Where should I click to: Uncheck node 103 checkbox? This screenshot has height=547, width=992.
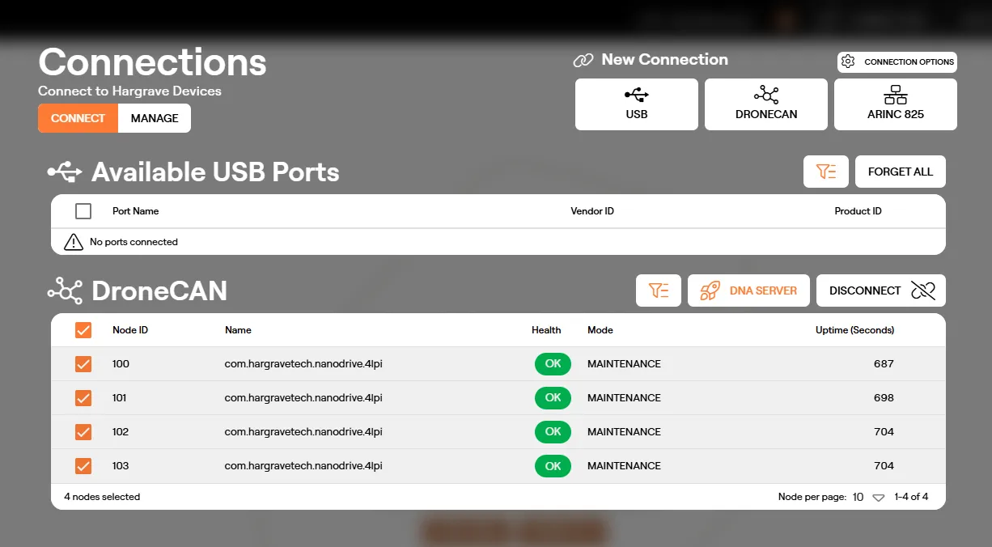(x=83, y=466)
